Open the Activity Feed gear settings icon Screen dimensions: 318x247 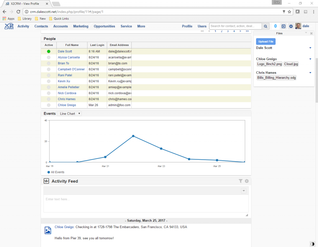[247, 181]
